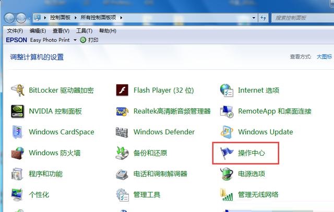Open the Windows CardSpace icon
This screenshot has height=212, width=334.
coord(17,132)
